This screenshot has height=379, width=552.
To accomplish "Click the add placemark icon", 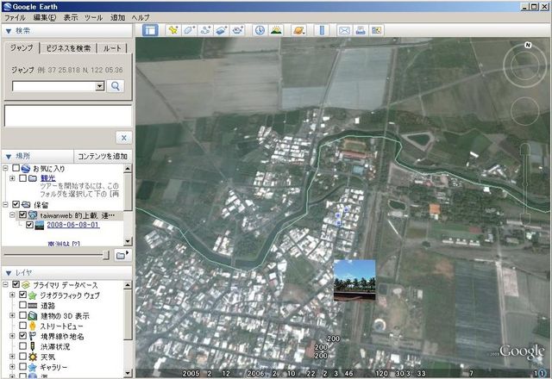I will 173,30.
